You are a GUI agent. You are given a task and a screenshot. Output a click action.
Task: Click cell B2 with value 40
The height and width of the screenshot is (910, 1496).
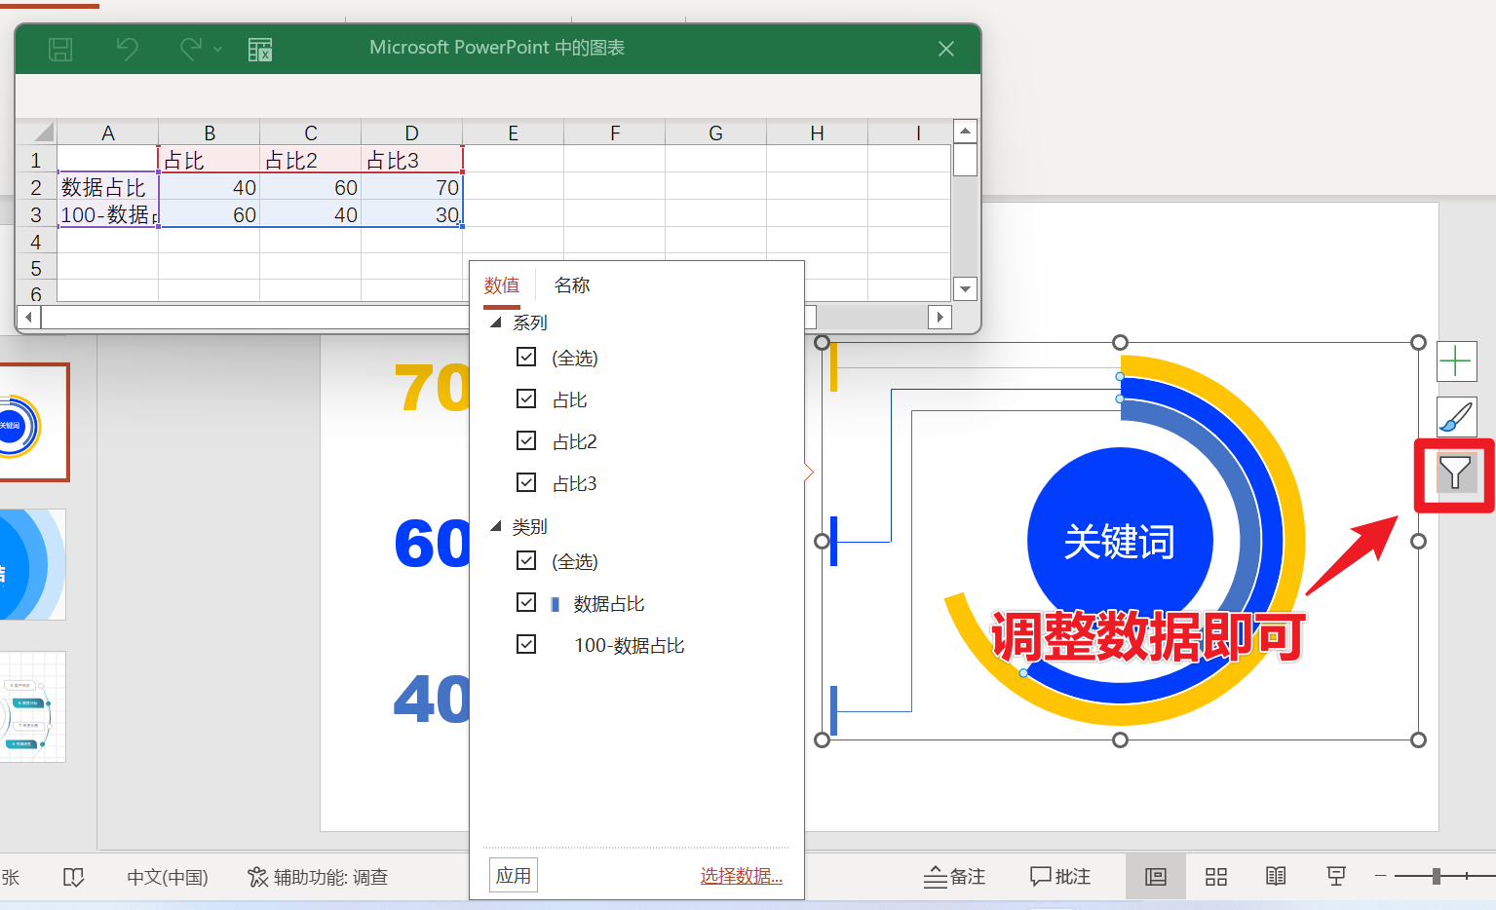(x=210, y=187)
